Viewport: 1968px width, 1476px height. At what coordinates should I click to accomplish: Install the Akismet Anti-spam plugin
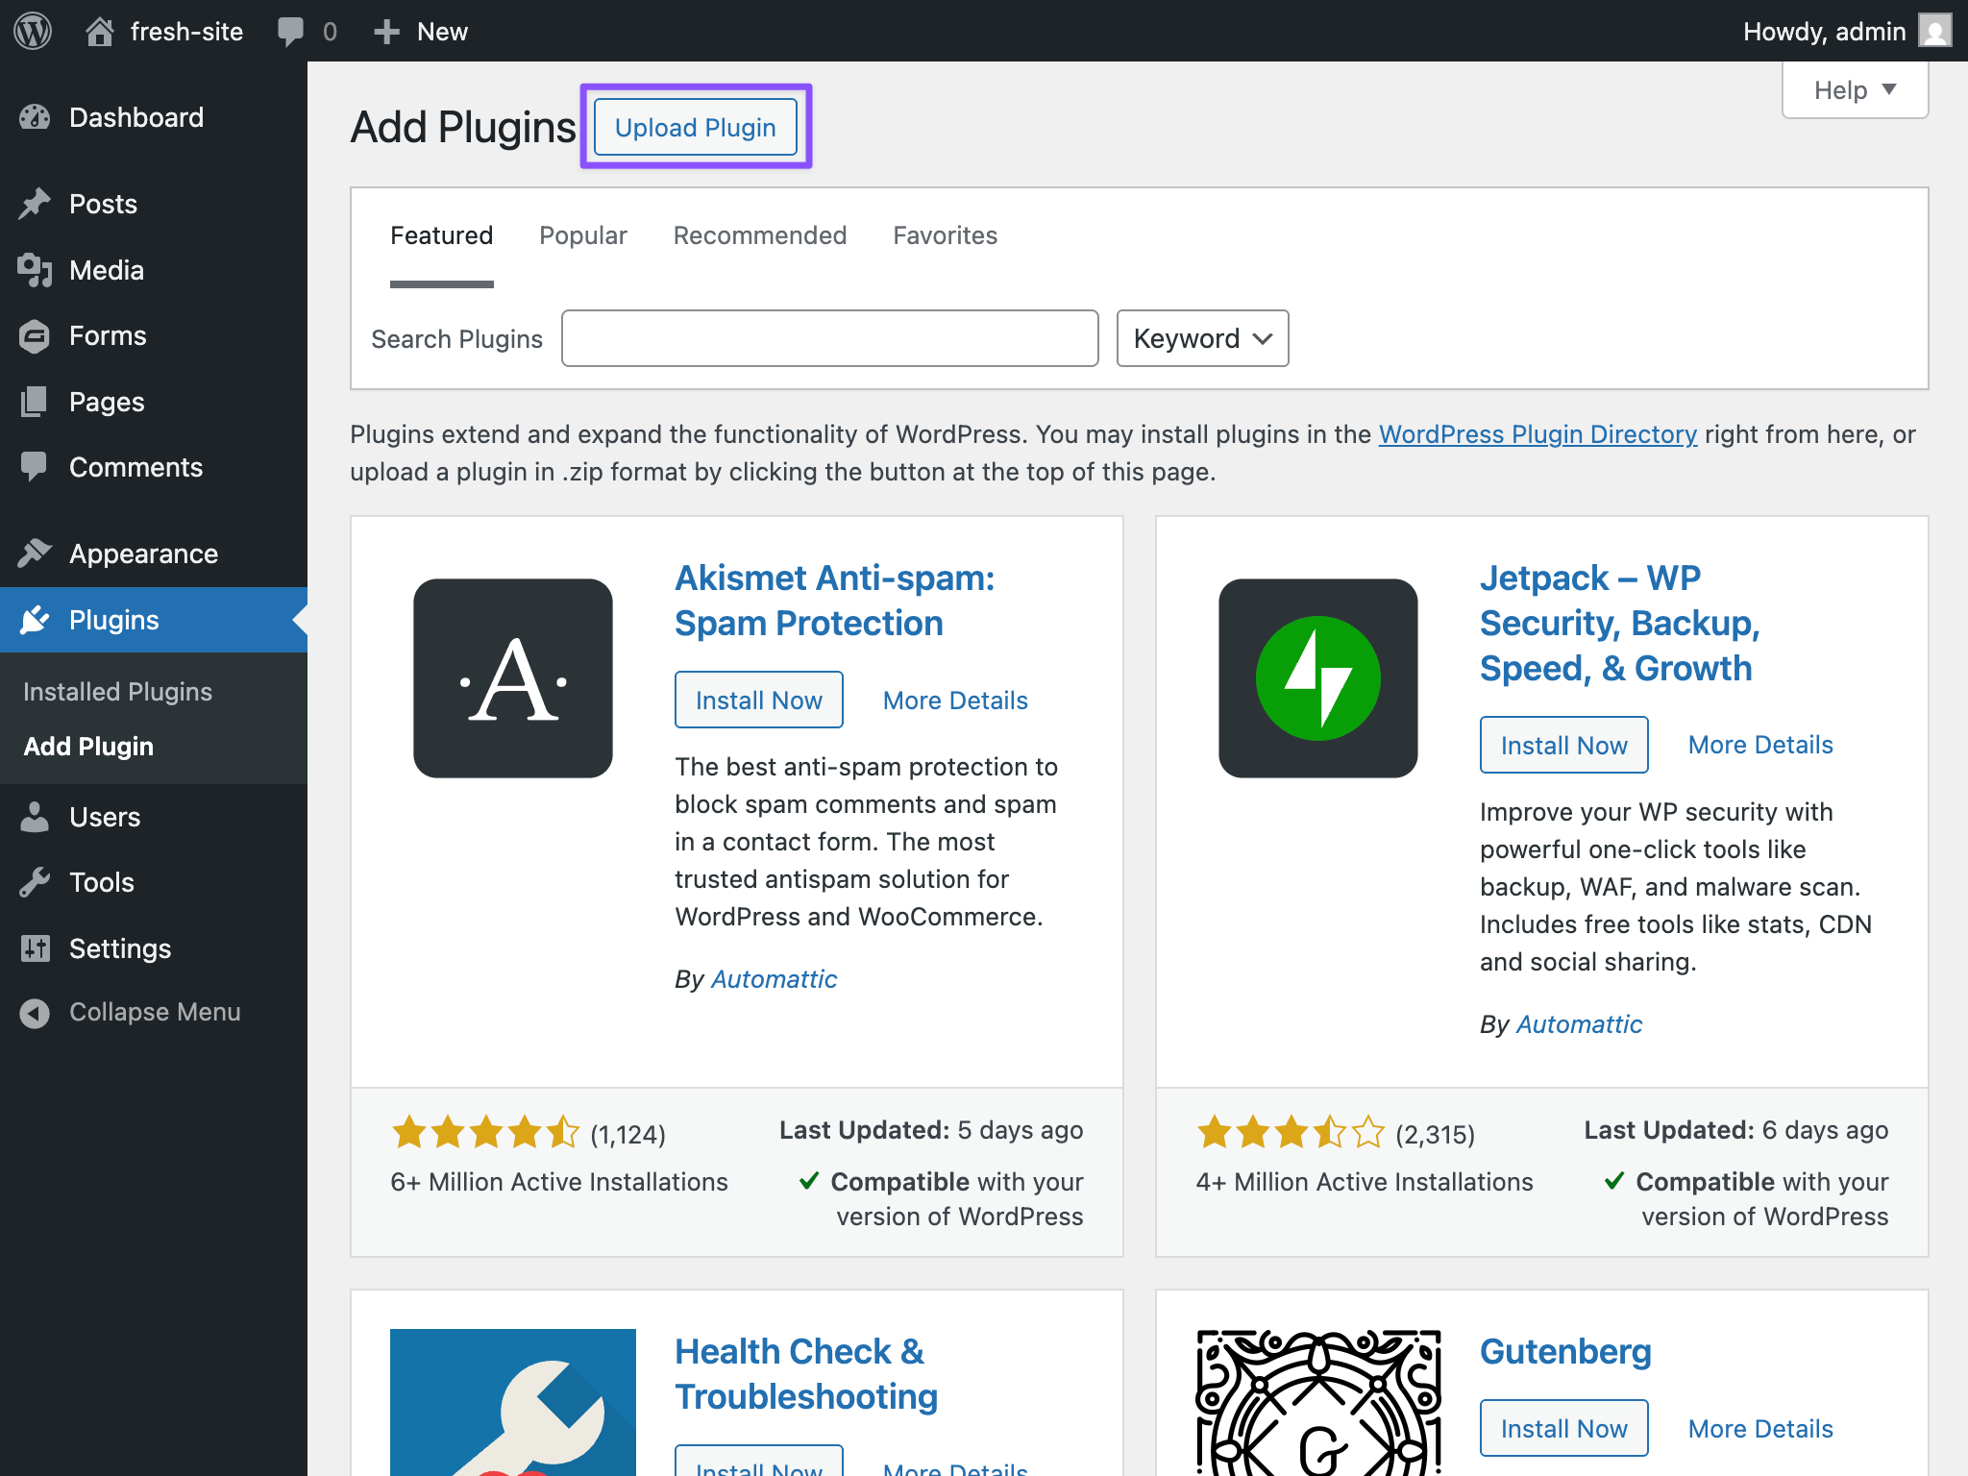click(759, 701)
